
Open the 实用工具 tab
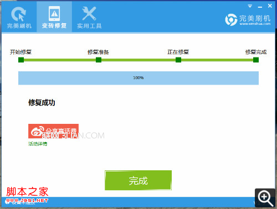(x=89, y=17)
